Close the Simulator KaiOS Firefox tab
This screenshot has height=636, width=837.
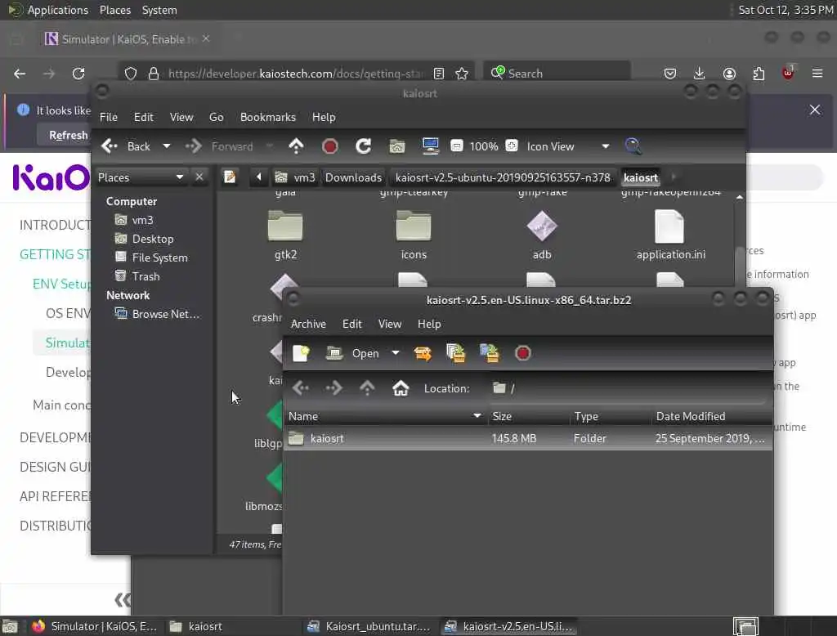pos(206,38)
